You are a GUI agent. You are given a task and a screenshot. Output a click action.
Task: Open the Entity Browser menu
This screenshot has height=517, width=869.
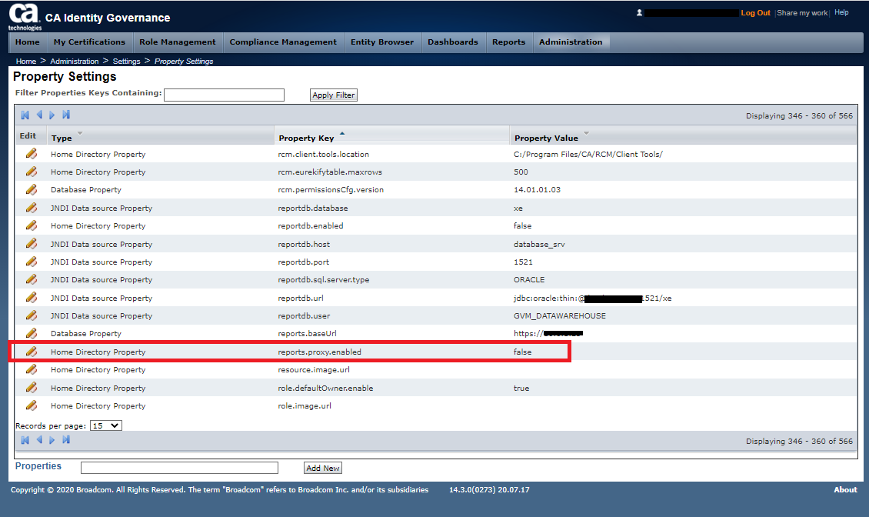[382, 42]
